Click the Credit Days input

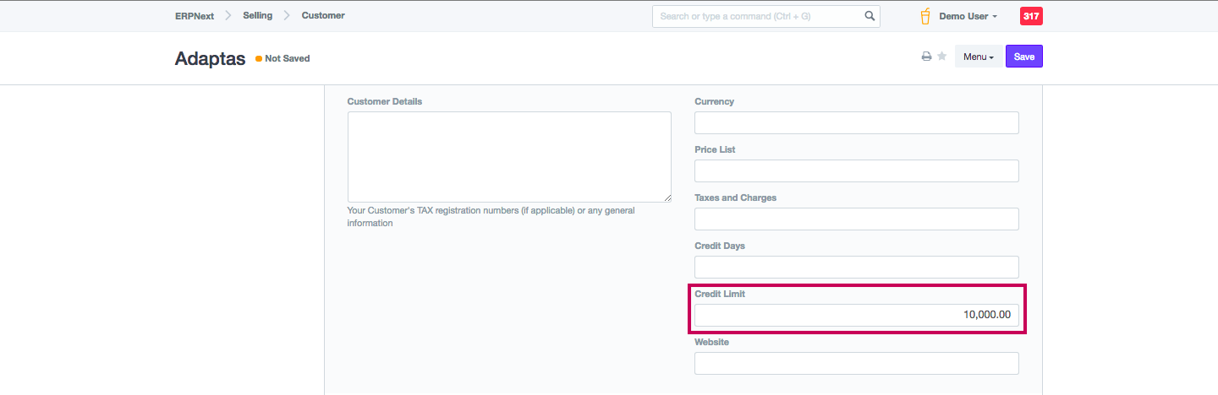[x=856, y=268]
